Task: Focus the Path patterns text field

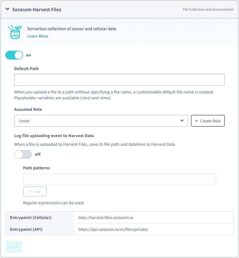Action: coord(119,179)
